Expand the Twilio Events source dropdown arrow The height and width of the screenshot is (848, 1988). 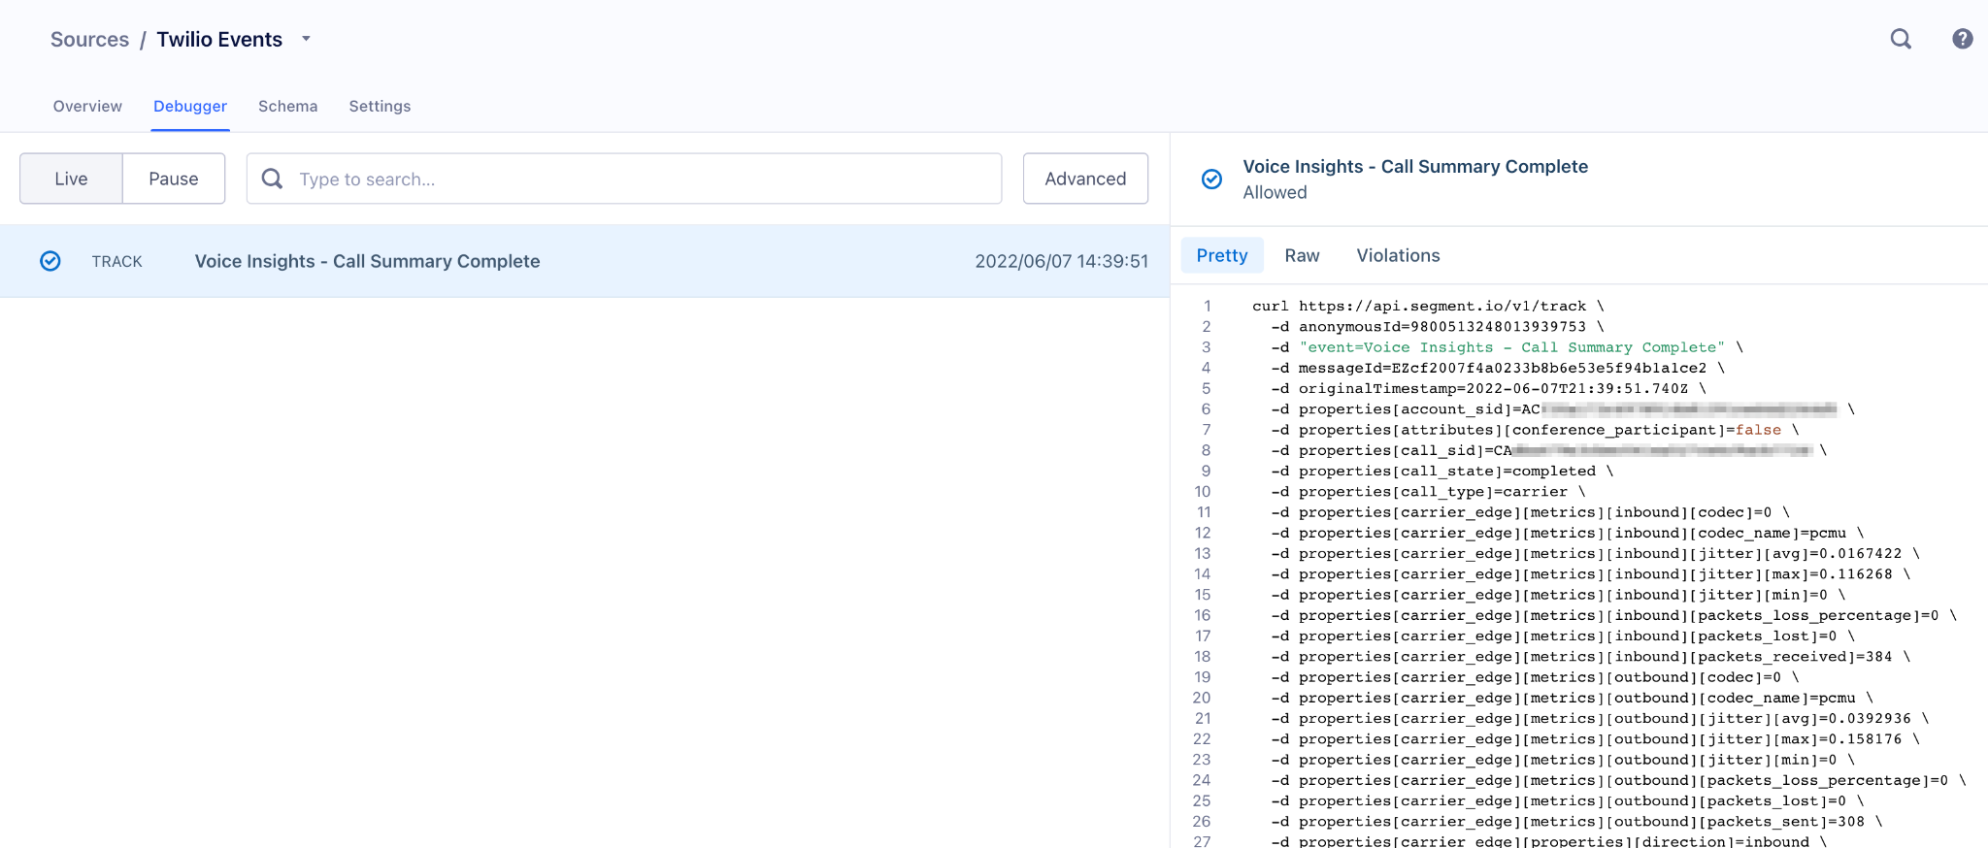[x=306, y=40]
